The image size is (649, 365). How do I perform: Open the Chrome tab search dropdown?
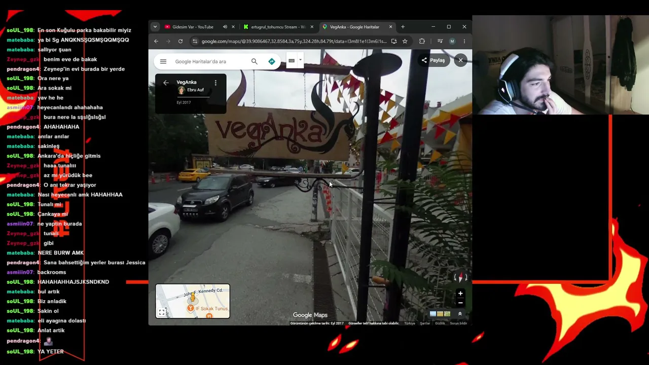pyautogui.click(x=155, y=27)
